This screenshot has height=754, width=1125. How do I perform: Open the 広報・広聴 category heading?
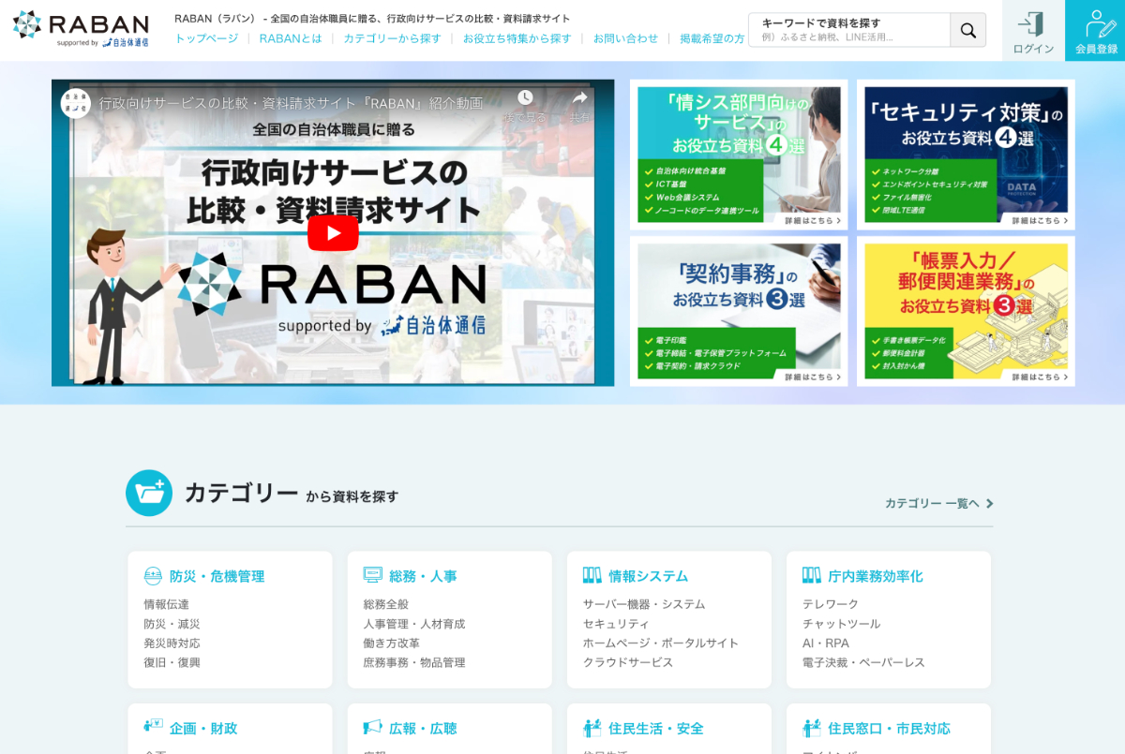point(423,728)
